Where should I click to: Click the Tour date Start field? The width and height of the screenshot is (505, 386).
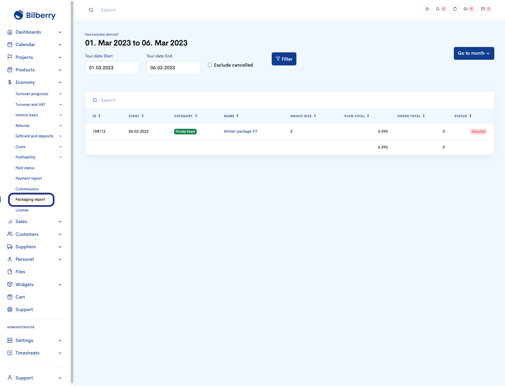point(112,68)
